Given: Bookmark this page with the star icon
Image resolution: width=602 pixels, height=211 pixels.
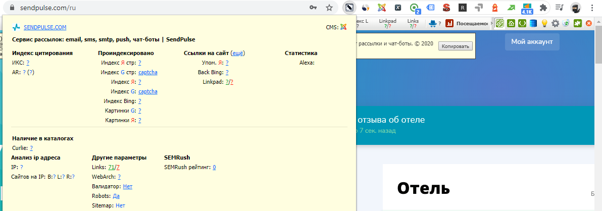Looking at the screenshot, I should tap(329, 8).
